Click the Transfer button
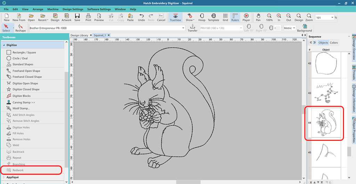Screen dimensions: 356x184 [193, 28]
